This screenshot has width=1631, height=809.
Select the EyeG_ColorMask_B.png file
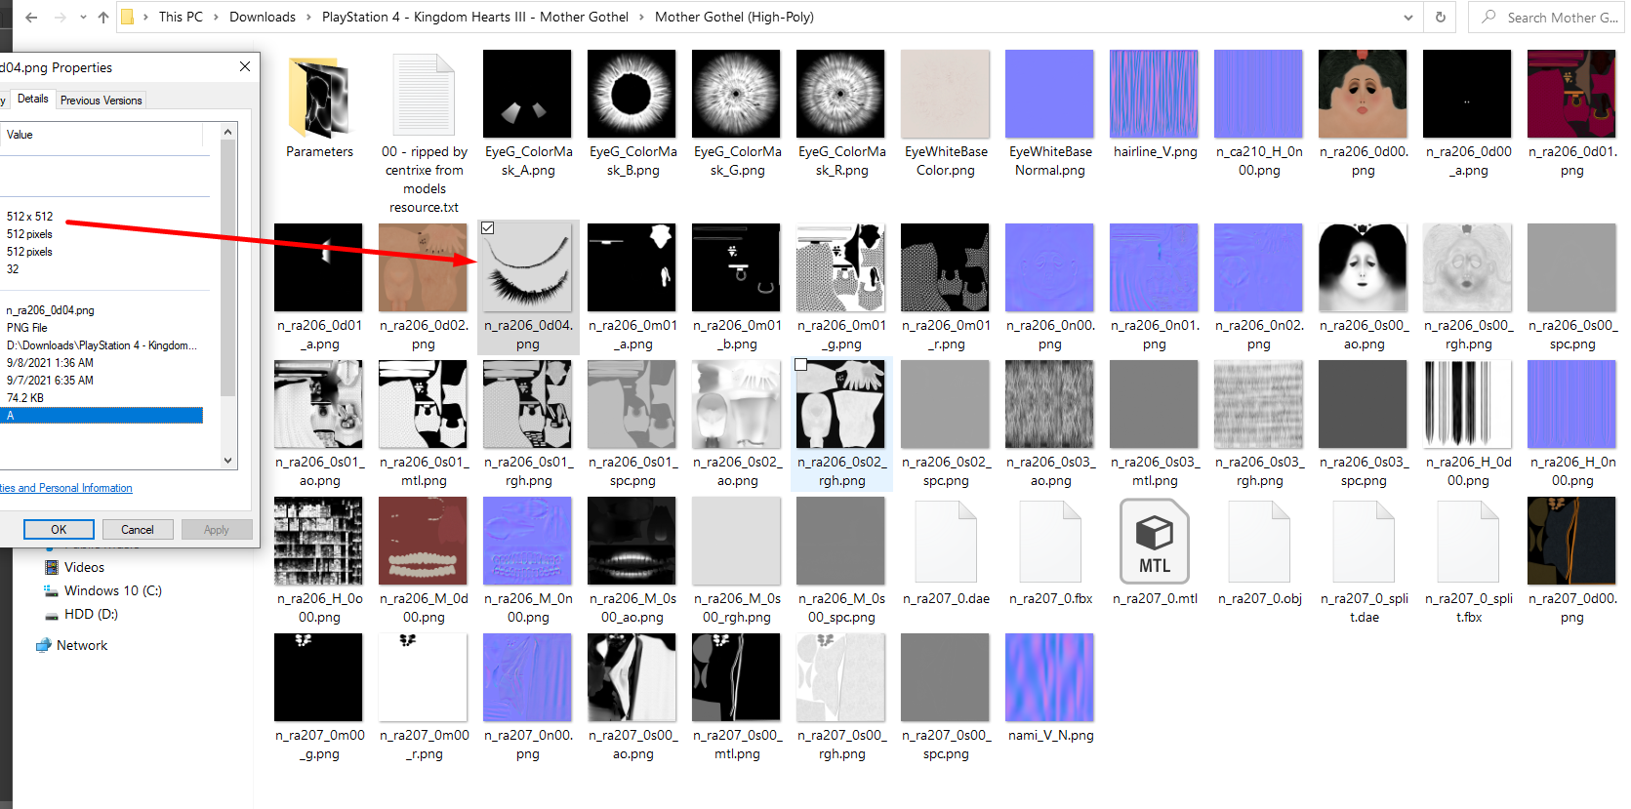point(632,114)
